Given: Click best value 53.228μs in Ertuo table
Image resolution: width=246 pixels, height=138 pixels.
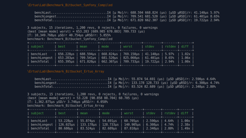Looking at the screenshot, I should click(x=66, y=121).
